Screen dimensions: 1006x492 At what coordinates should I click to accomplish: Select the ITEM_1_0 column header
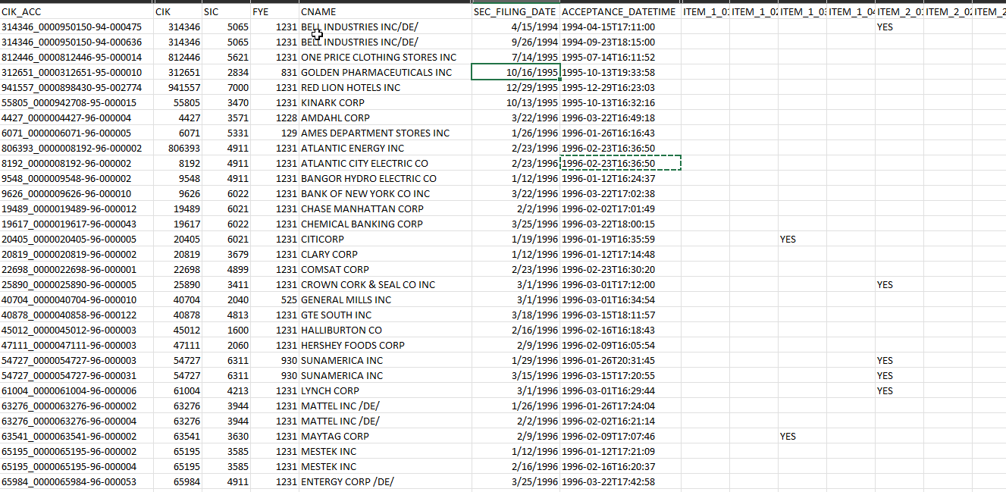coord(704,11)
